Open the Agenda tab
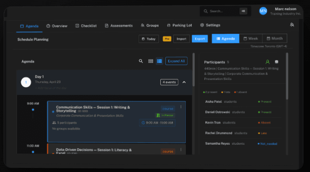 (29, 26)
